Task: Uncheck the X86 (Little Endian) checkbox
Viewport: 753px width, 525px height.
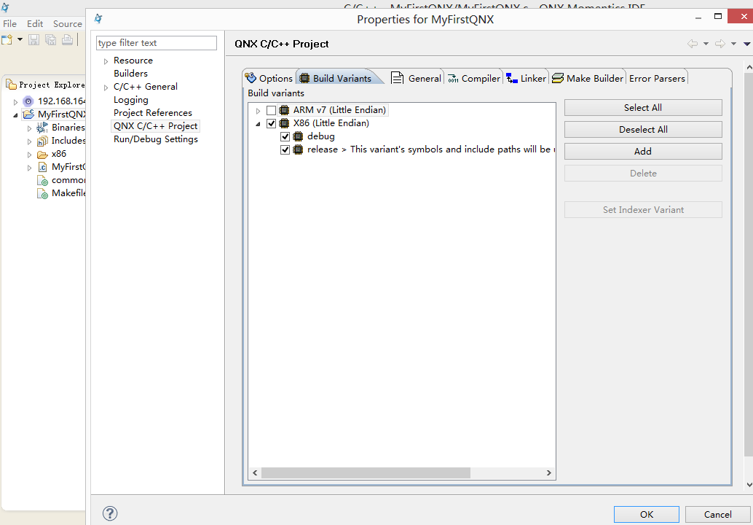Action: pyautogui.click(x=272, y=123)
